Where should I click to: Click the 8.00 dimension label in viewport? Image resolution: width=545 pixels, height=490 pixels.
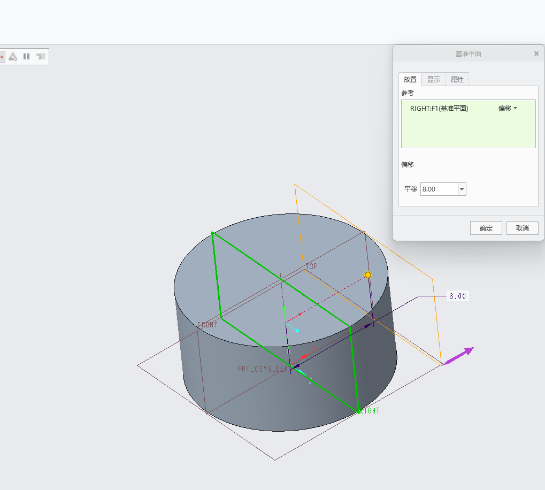tap(457, 296)
